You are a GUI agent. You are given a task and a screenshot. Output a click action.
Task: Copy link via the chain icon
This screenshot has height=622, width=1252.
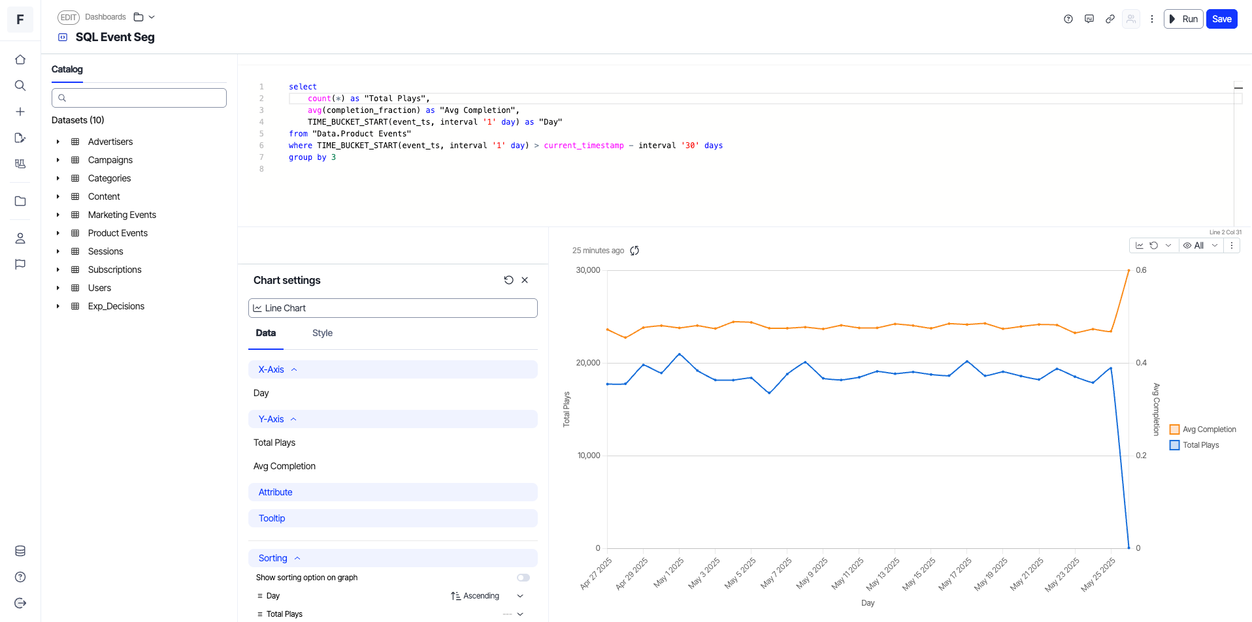[x=1110, y=19]
